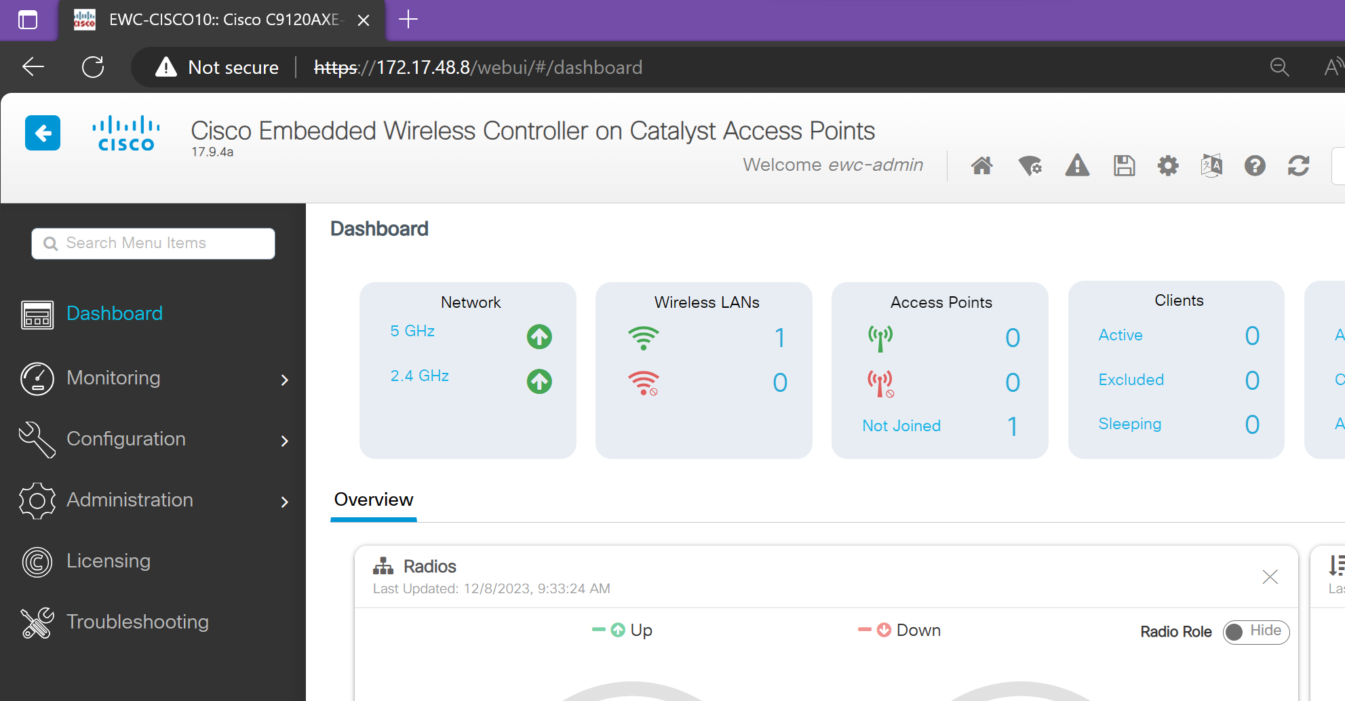Click the 5 GHz up status icon
The image size is (1345, 701).
(x=539, y=336)
